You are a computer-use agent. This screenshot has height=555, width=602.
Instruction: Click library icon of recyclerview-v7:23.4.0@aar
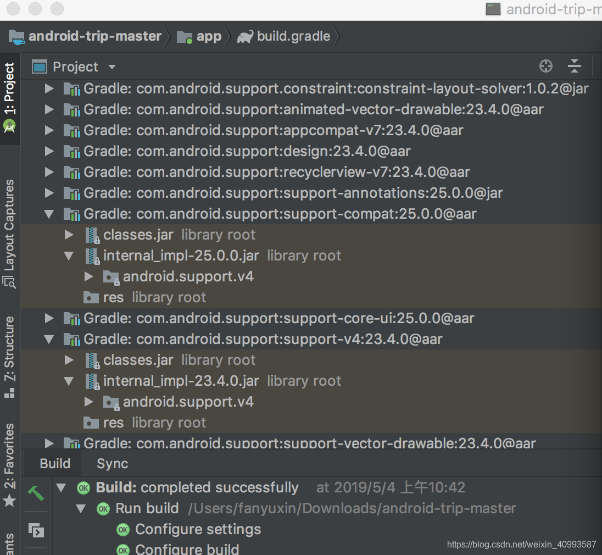[72, 173]
